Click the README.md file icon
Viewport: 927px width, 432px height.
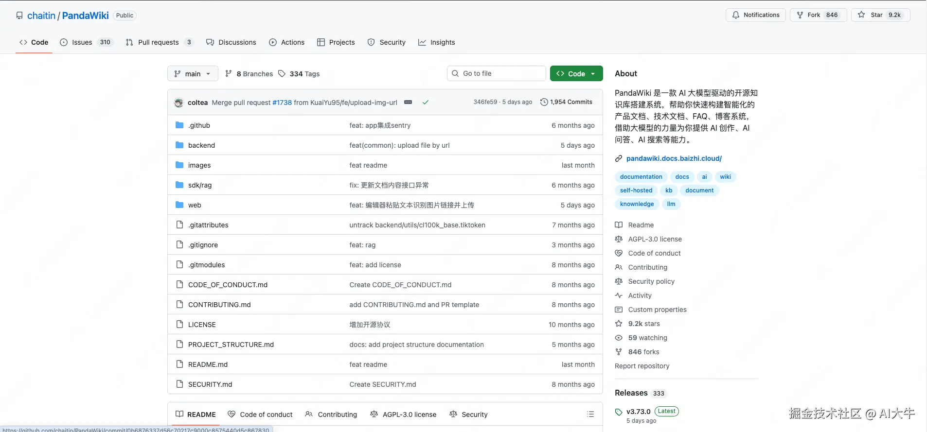point(179,364)
